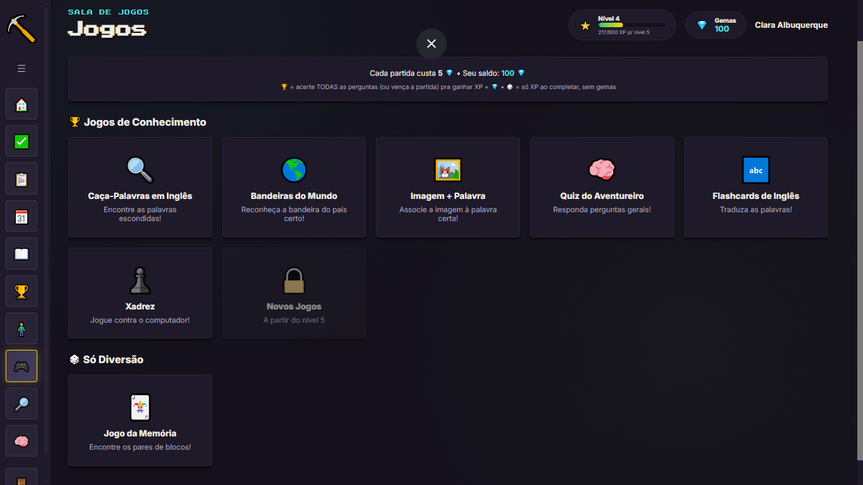Click the 'Cada partida custa 5' text
The height and width of the screenshot is (485, 863).
tap(406, 73)
